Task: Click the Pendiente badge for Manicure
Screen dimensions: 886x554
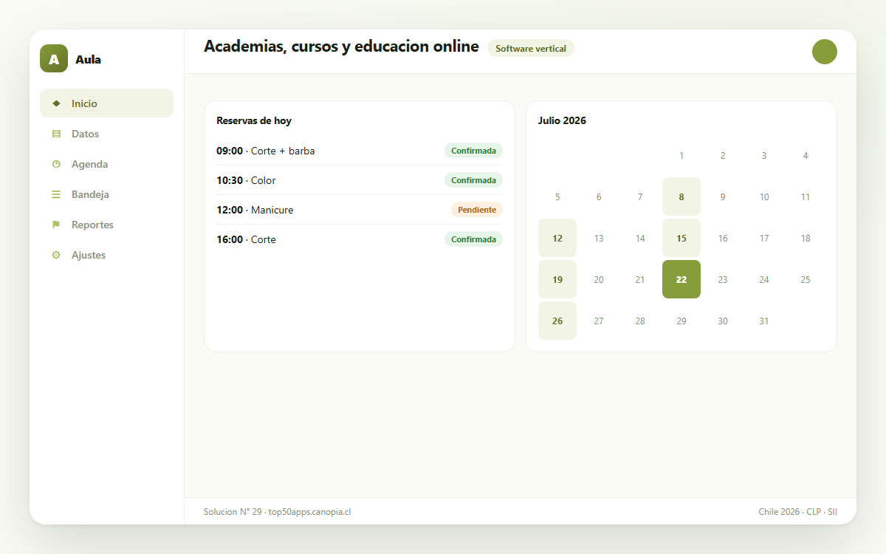Action: tap(477, 210)
